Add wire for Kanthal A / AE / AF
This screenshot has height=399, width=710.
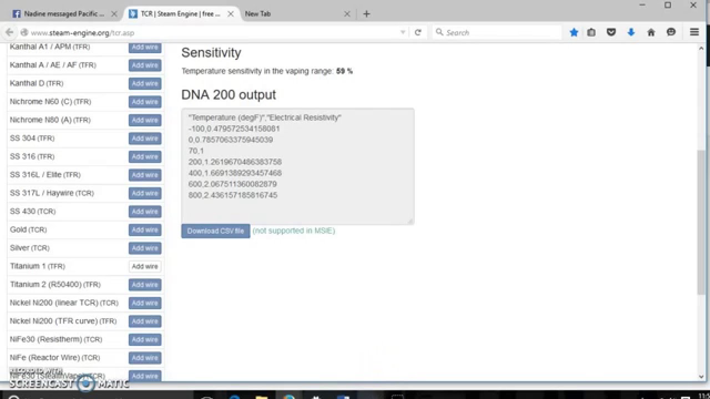click(145, 65)
